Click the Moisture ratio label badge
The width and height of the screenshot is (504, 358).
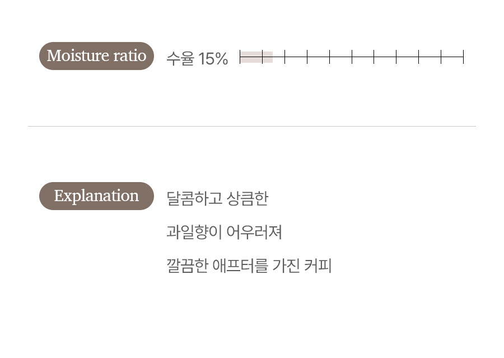click(96, 56)
